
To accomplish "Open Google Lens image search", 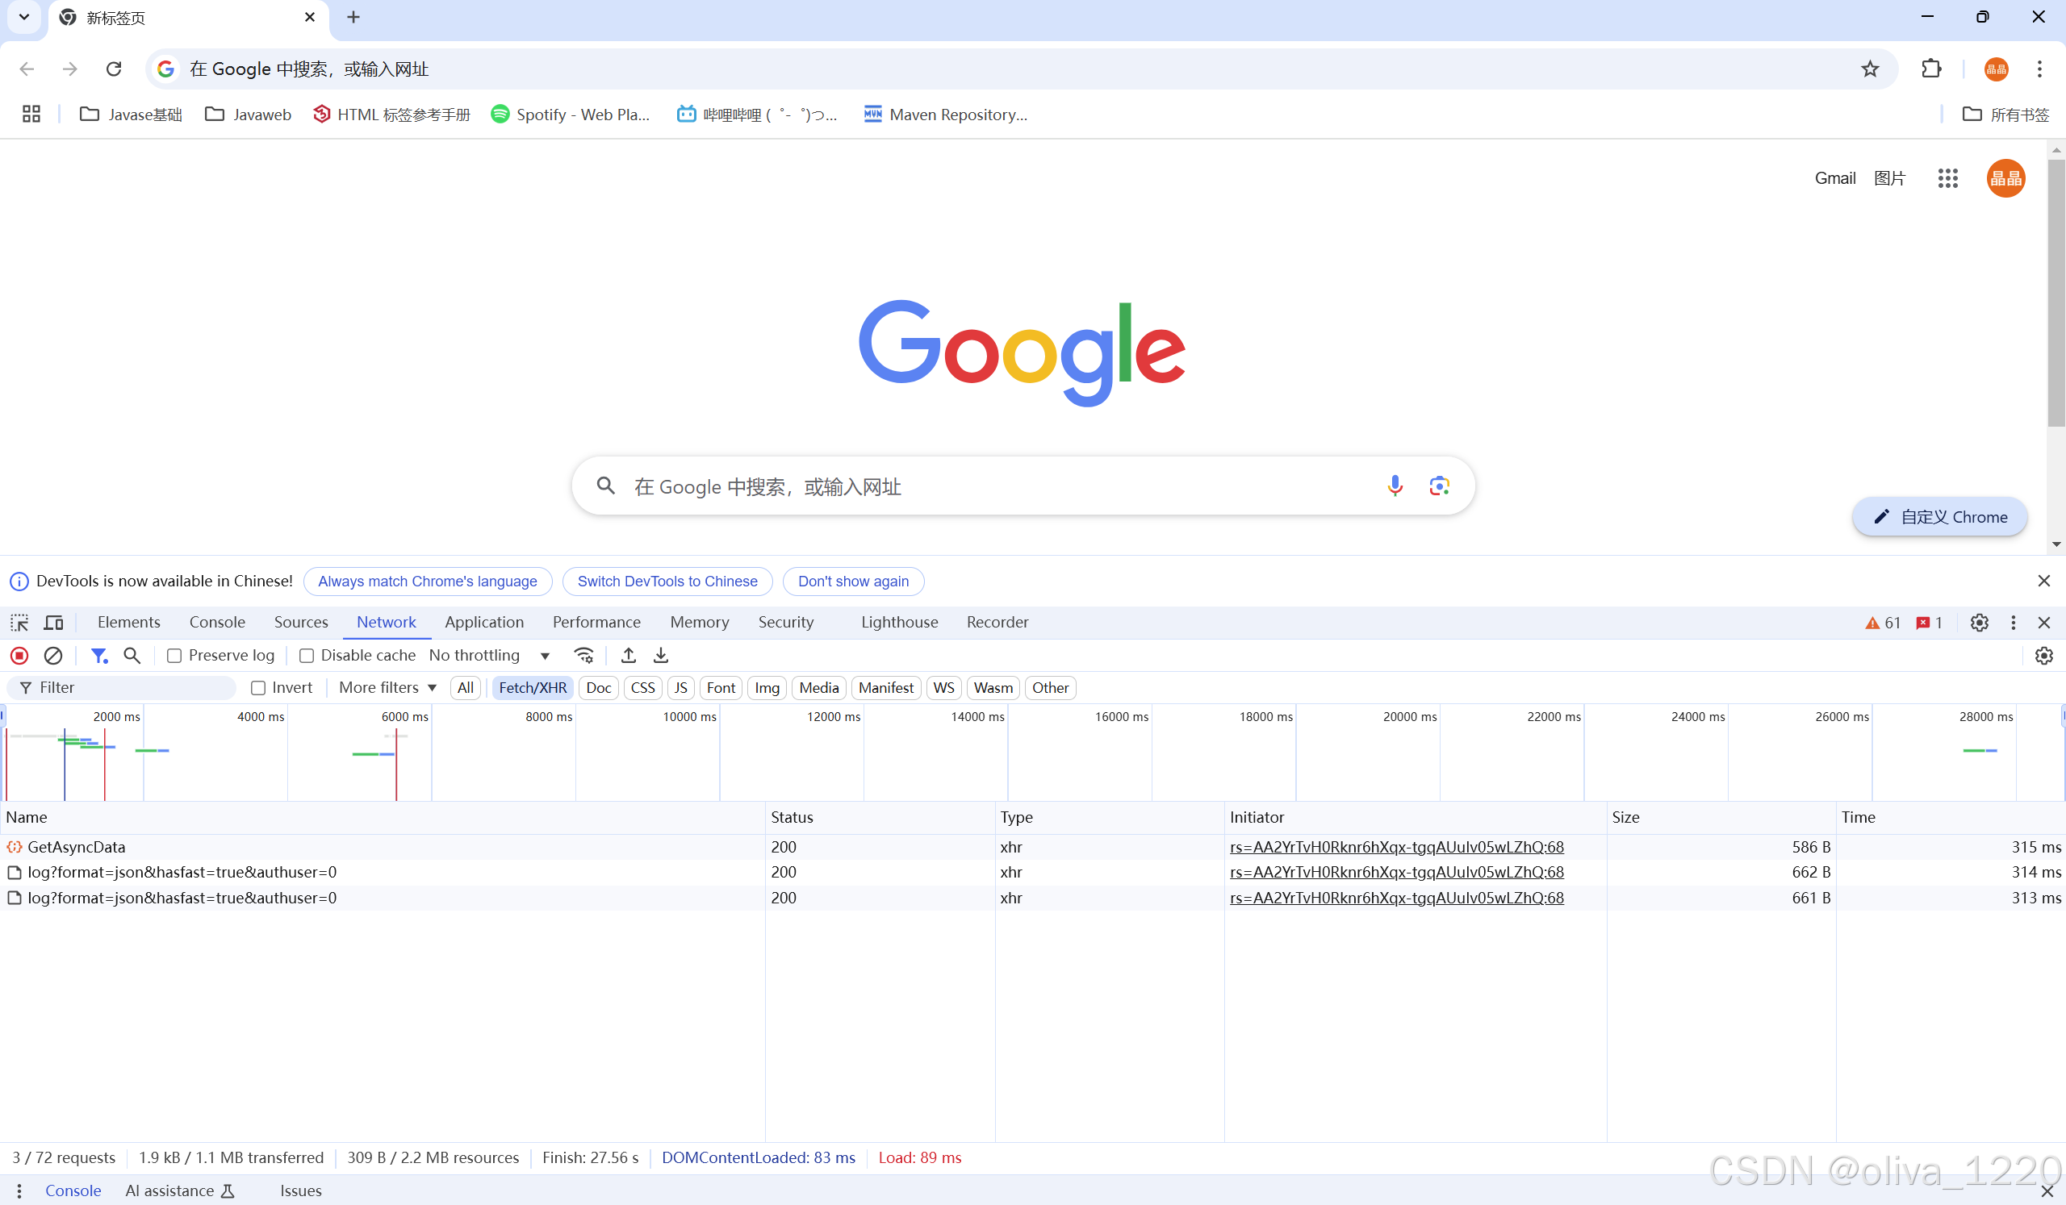I will coord(1439,486).
